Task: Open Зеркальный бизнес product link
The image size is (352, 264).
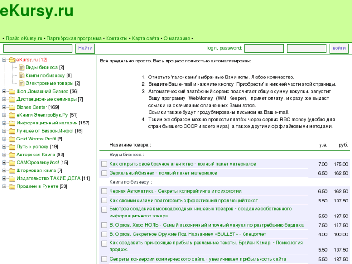Action: pos(164,173)
